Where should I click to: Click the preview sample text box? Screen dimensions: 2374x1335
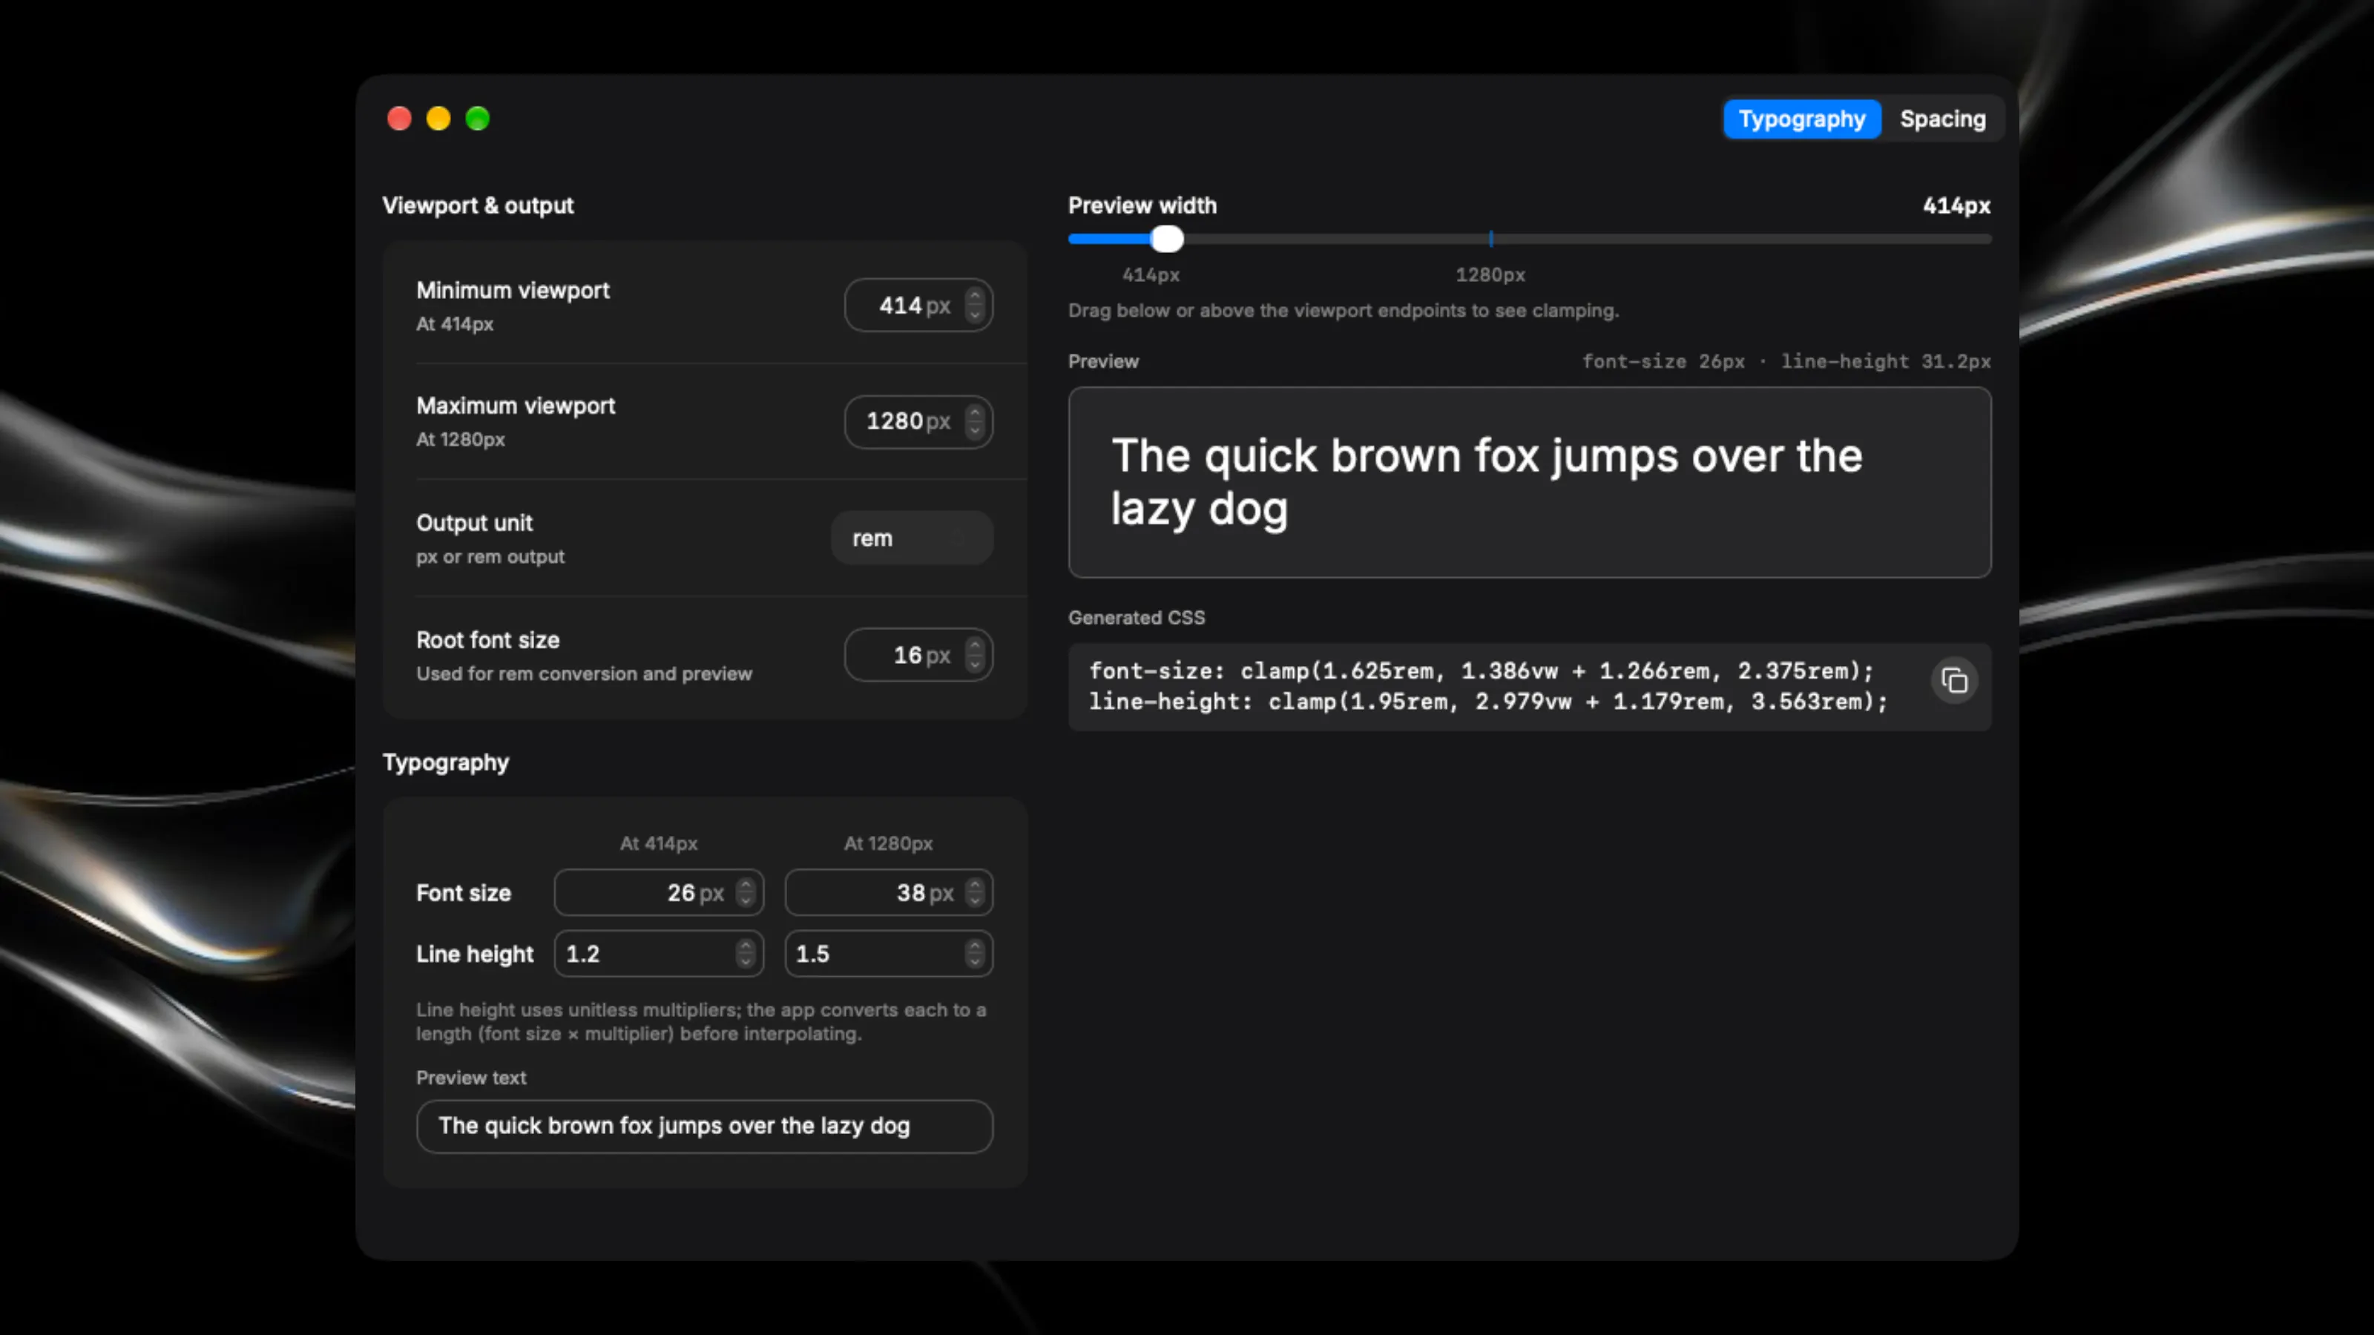pyautogui.click(x=1529, y=482)
